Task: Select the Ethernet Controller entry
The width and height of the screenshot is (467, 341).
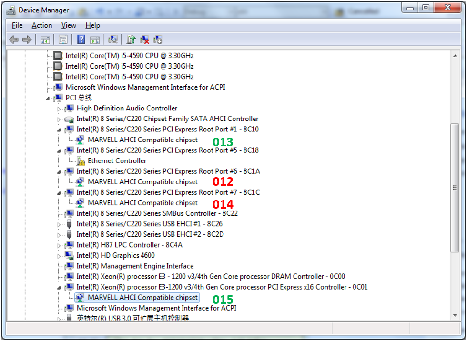Action: point(117,161)
